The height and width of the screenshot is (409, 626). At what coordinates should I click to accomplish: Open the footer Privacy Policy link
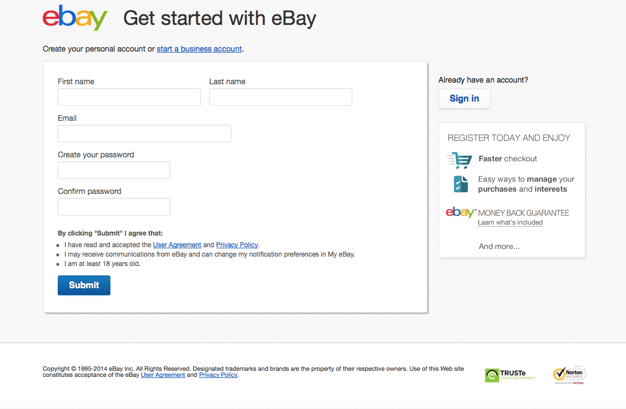pos(219,375)
